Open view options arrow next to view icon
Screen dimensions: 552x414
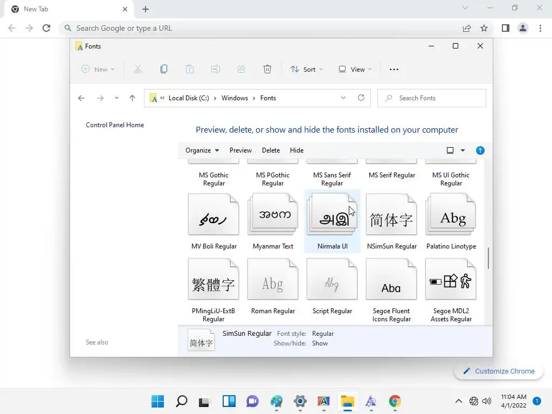point(463,150)
